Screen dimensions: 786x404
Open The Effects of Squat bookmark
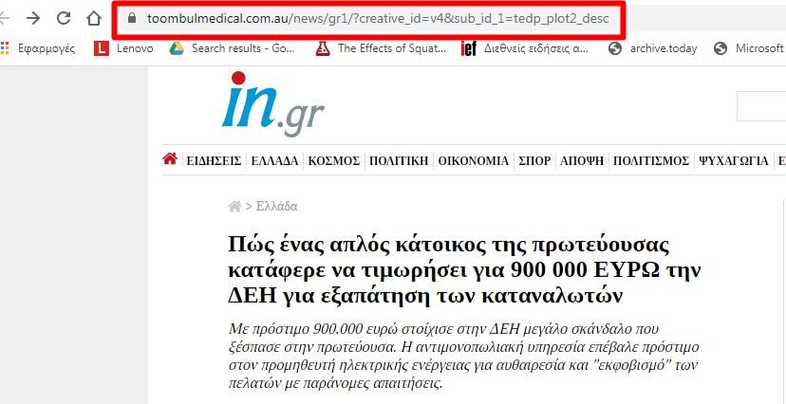(381, 48)
